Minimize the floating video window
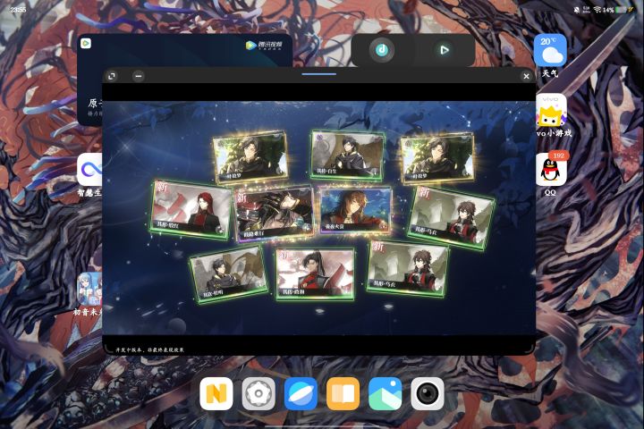The image size is (644, 429). (x=139, y=76)
